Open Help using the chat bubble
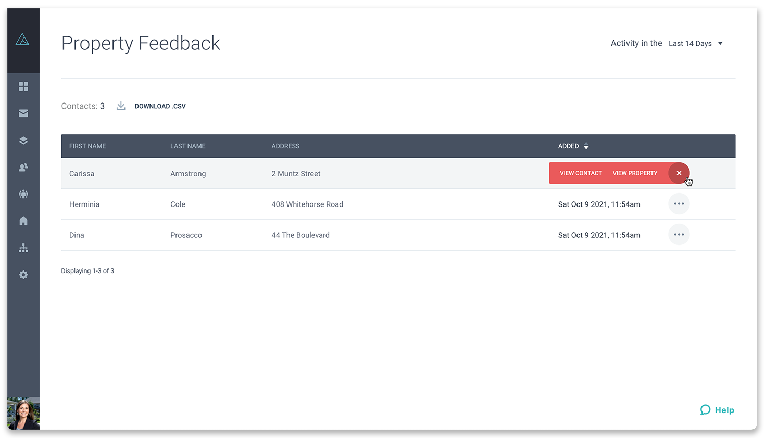This screenshot has height=438, width=765. pyautogui.click(x=706, y=410)
